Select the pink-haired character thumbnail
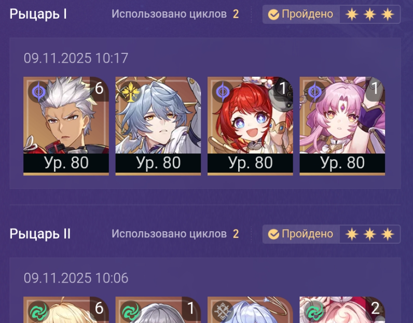 click(x=342, y=126)
